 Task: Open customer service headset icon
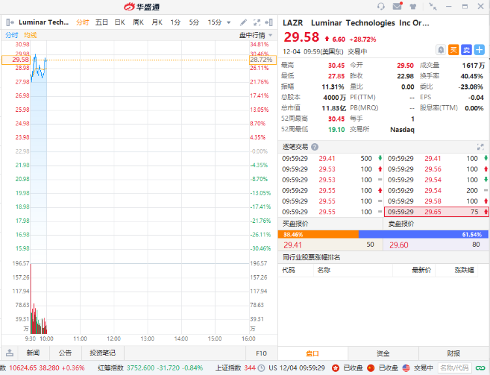click(381, 7)
